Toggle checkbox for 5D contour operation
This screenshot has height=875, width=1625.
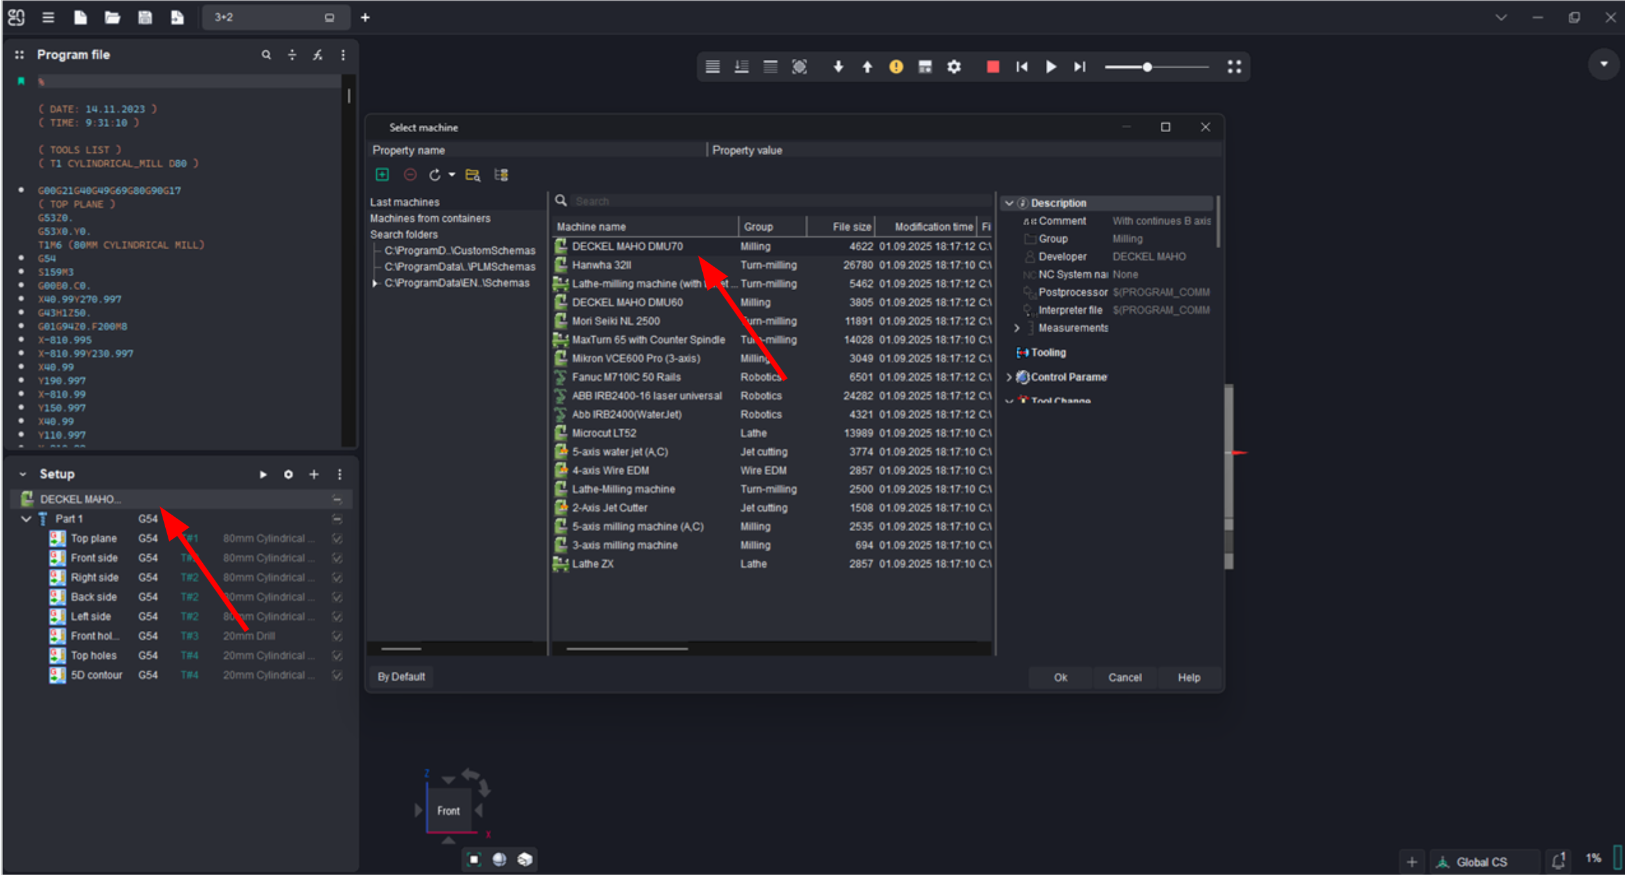pyautogui.click(x=337, y=675)
